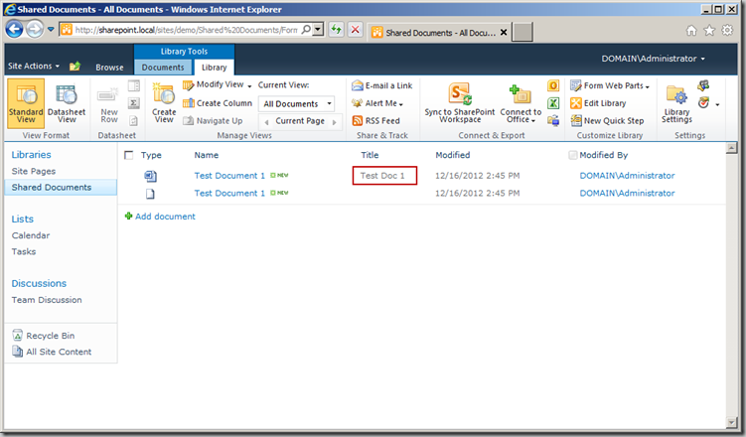
Task: Toggle the select-all checkbox in the header
Action: [x=128, y=155]
